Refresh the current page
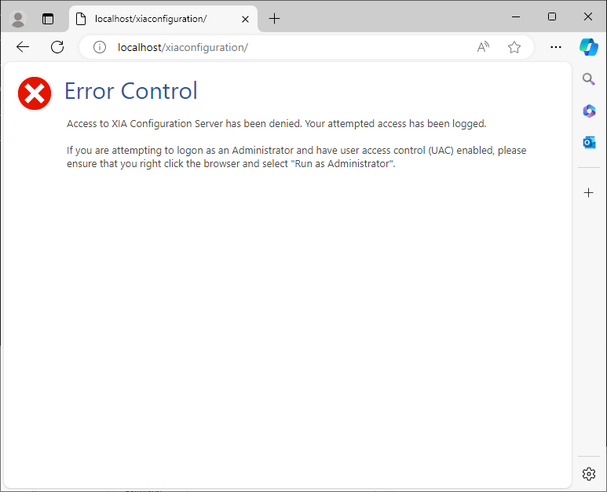607x492 pixels. click(x=57, y=47)
